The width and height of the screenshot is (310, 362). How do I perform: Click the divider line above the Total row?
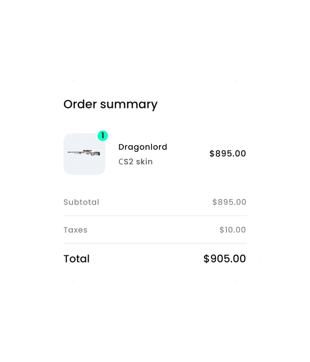[x=155, y=243]
